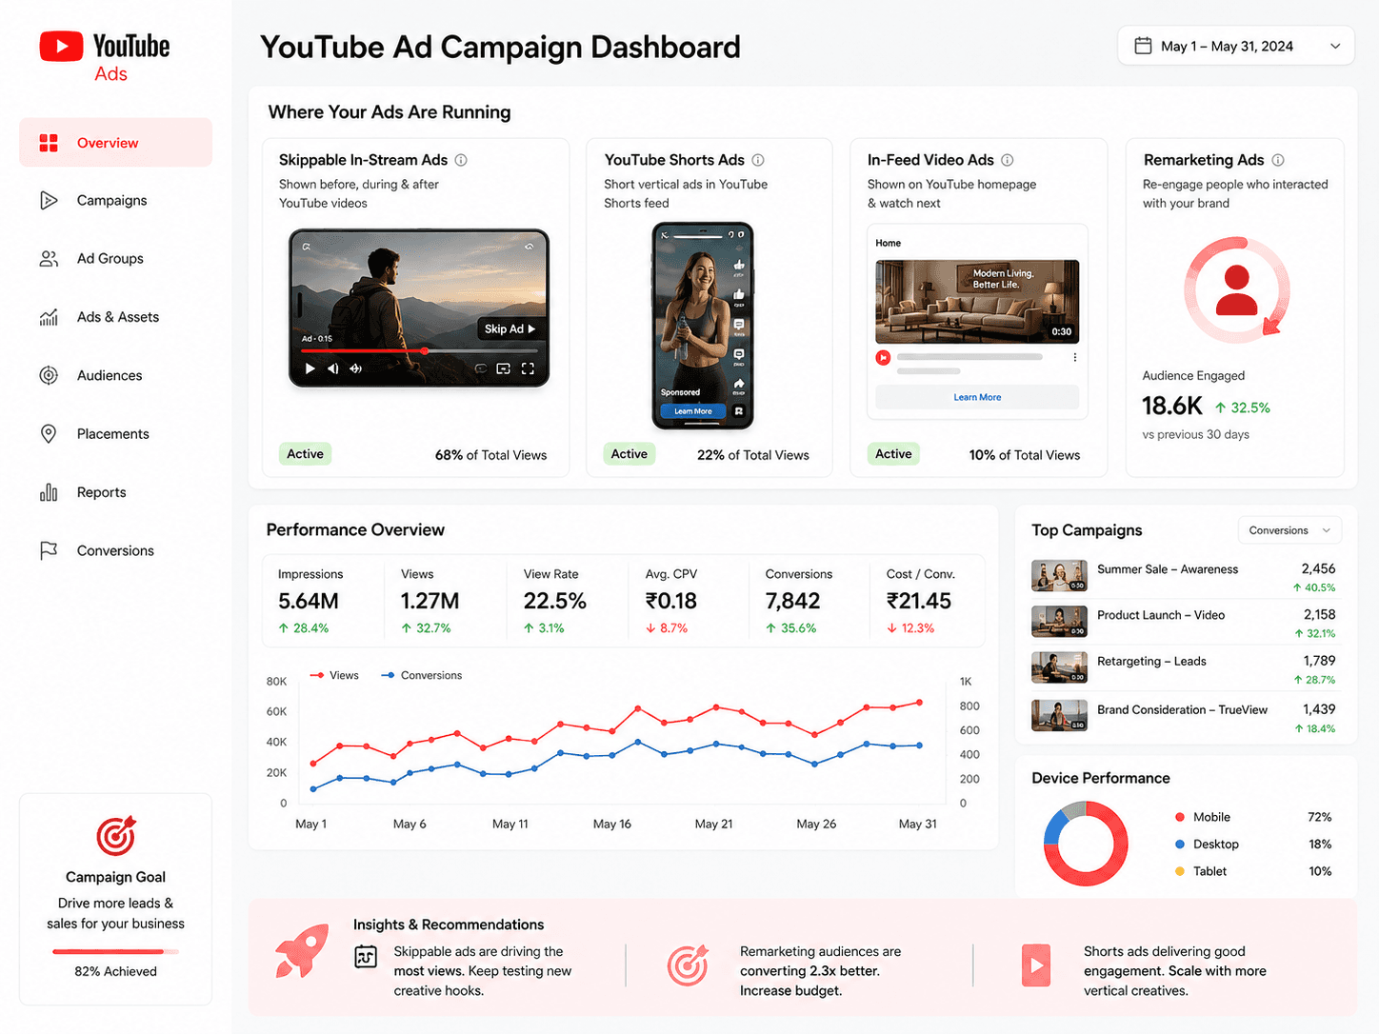This screenshot has height=1034, width=1379.
Task: Click the Device Performance donut chart
Action: pos(1086,844)
